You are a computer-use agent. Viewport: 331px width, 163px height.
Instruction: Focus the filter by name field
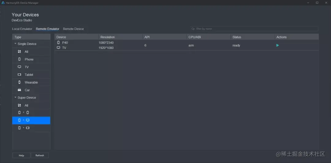[x=254, y=29]
